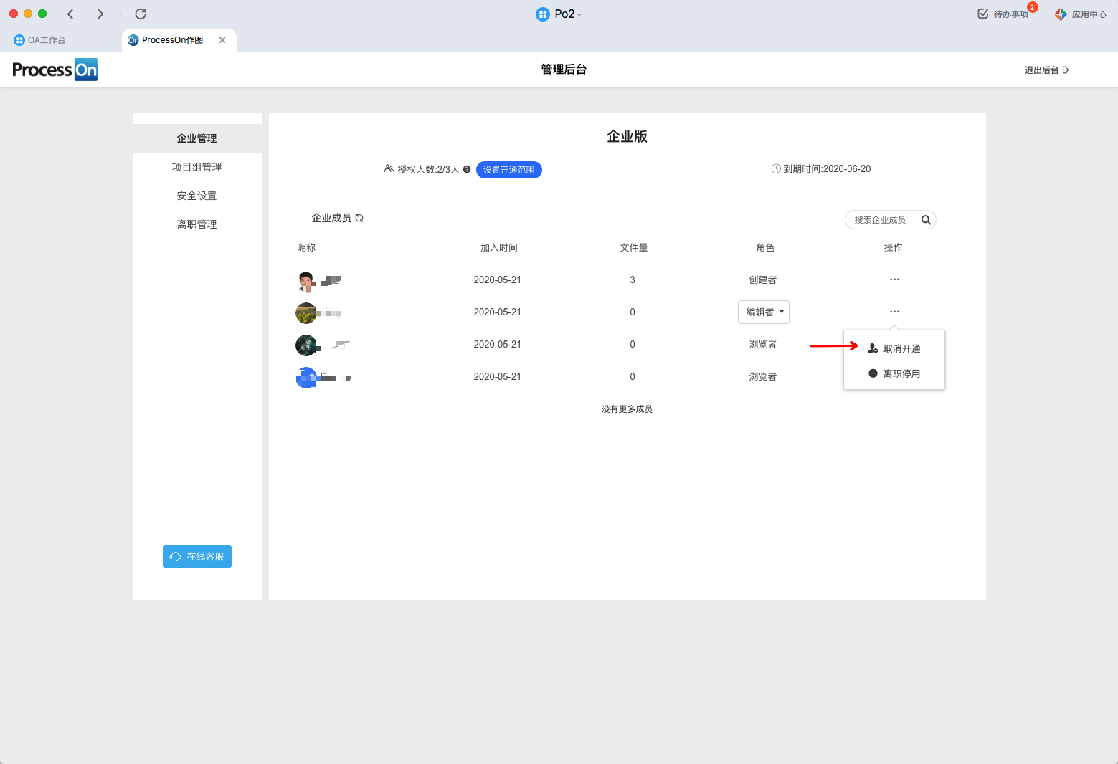The width and height of the screenshot is (1118, 764).
Task: Click the 设置开通范围 button
Action: tap(509, 170)
